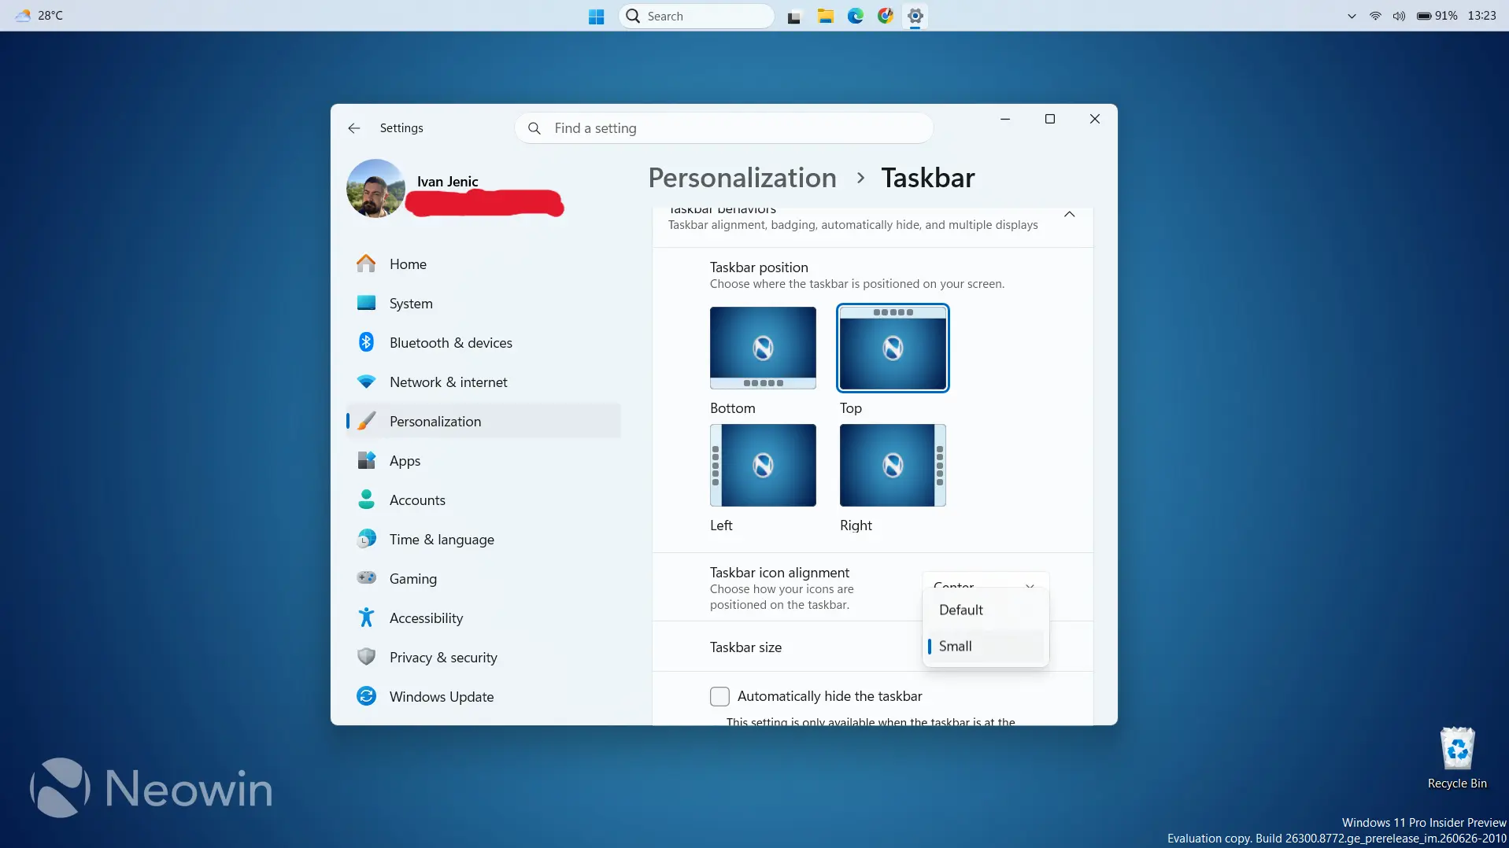This screenshot has height=848, width=1509.
Task: Open Network & internet settings
Action: (483, 382)
